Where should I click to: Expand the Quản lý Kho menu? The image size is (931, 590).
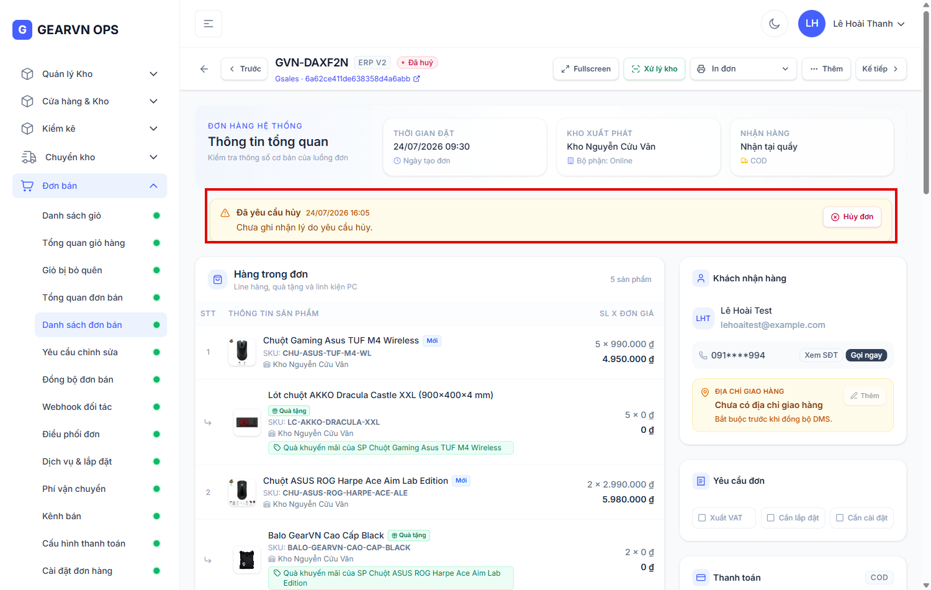point(90,74)
